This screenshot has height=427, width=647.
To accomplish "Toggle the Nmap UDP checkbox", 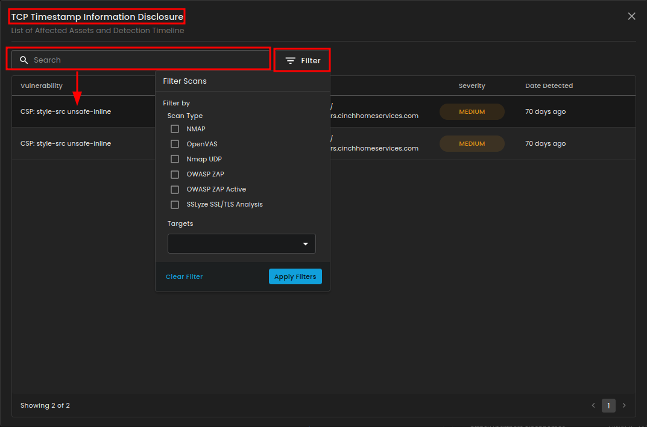I will click(175, 159).
